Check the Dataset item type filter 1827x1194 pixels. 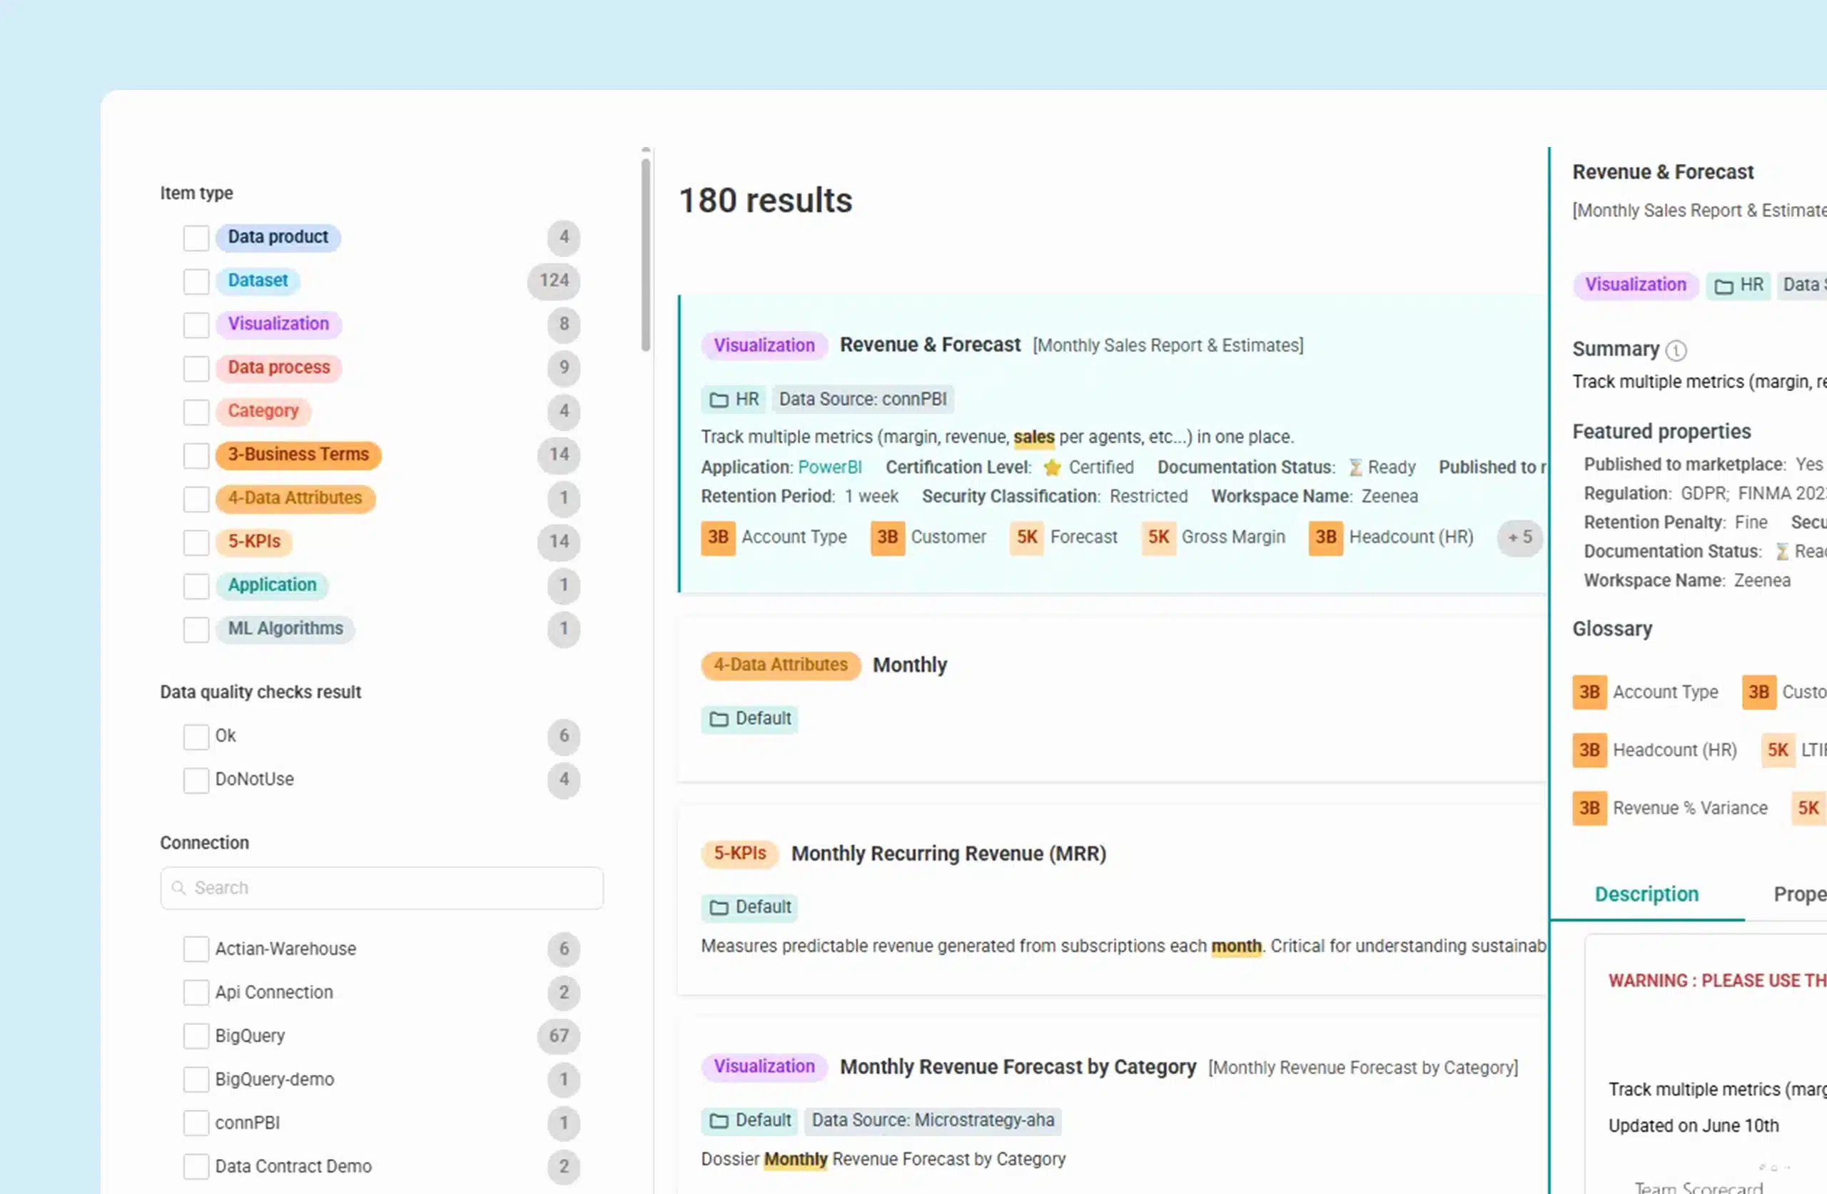[196, 282]
